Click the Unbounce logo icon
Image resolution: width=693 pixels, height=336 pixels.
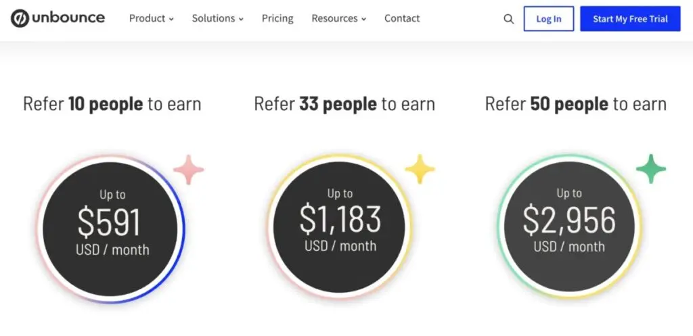tap(20, 18)
